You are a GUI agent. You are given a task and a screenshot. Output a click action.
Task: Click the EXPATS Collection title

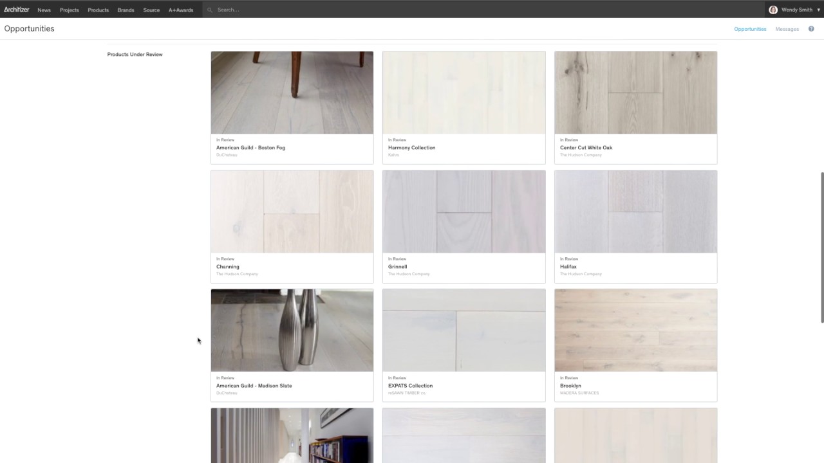(410, 386)
